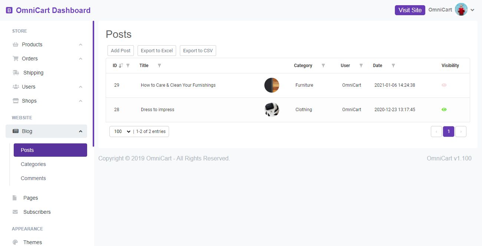Click the Add Post button
The width and height of the screenshot is (482, 246).
tap(121, 51)
